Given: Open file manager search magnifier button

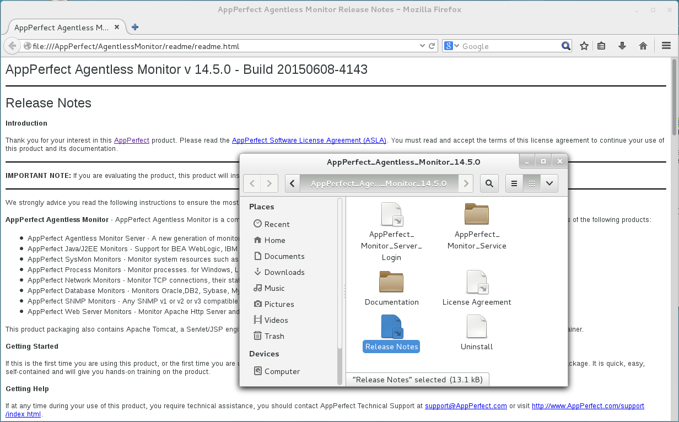Looking at the screenshot, I should pos(489,183).
